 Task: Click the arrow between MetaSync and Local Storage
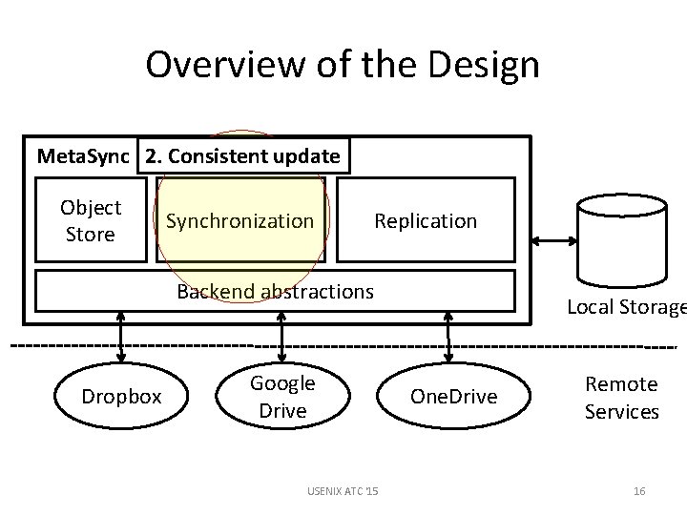tap(553, 240)
